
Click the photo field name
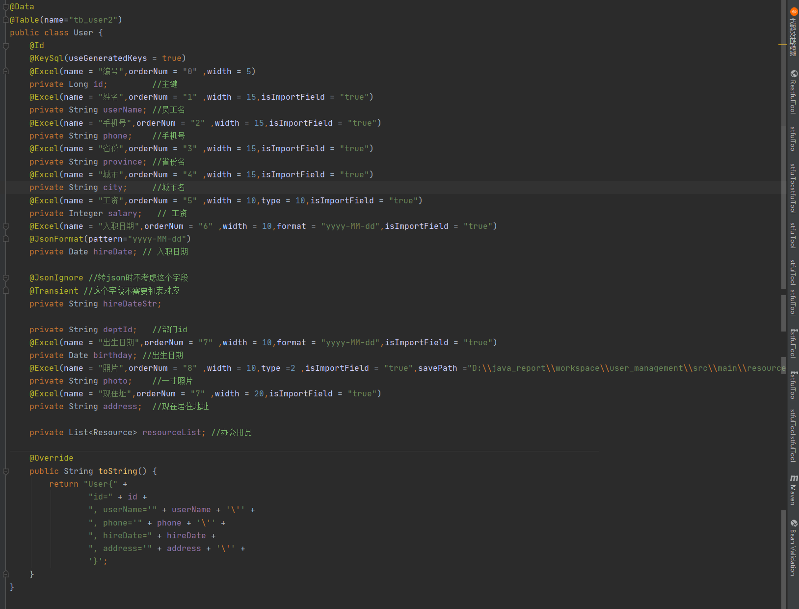click(x=115, y=381)
